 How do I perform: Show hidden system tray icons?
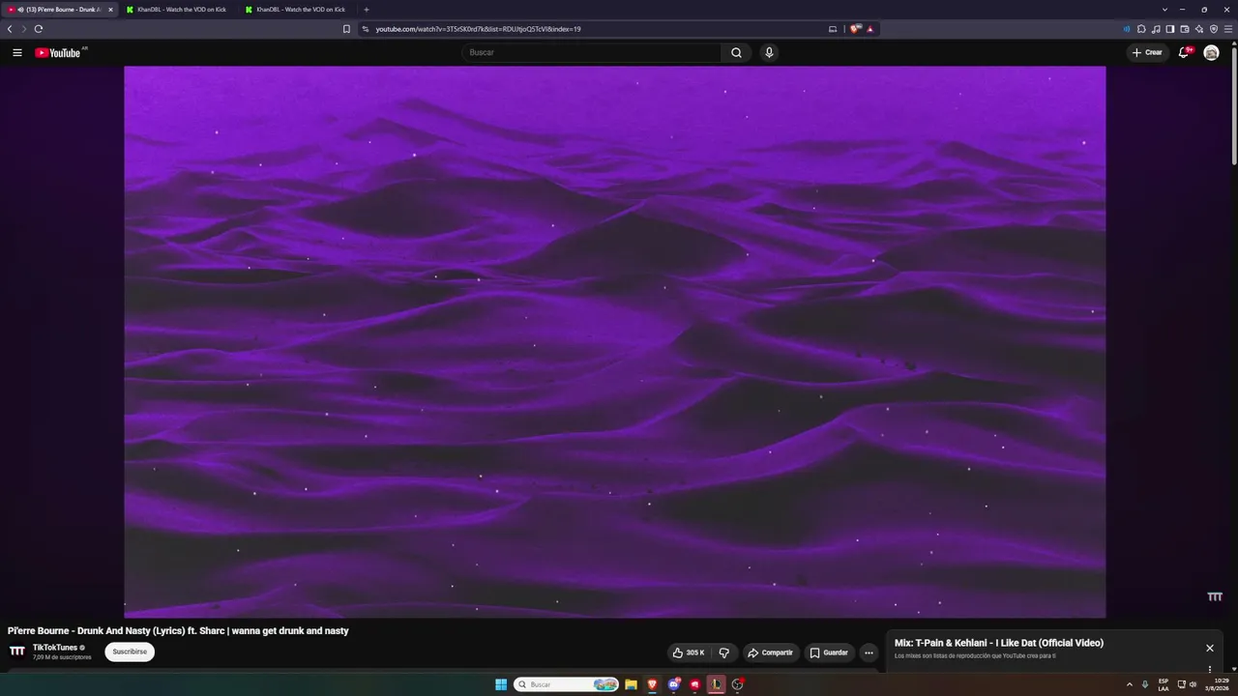(x=1129, y=684)
